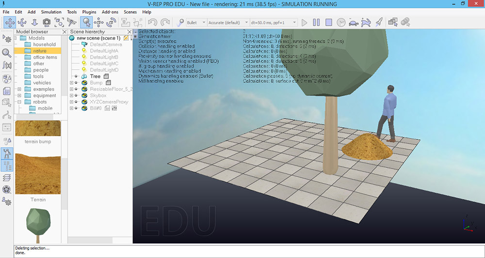Activate the click selection tool

pos(86,22)
